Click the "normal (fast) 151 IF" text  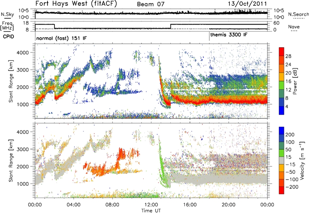61,38
